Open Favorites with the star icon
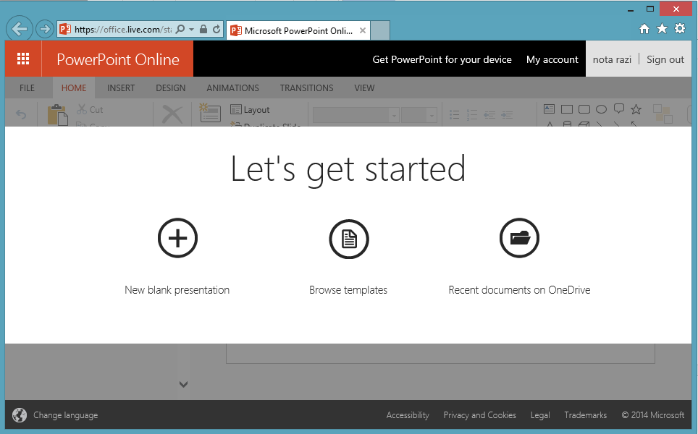Image resolution: width=698 pixels, height=434 pixels. click(662, 29)
